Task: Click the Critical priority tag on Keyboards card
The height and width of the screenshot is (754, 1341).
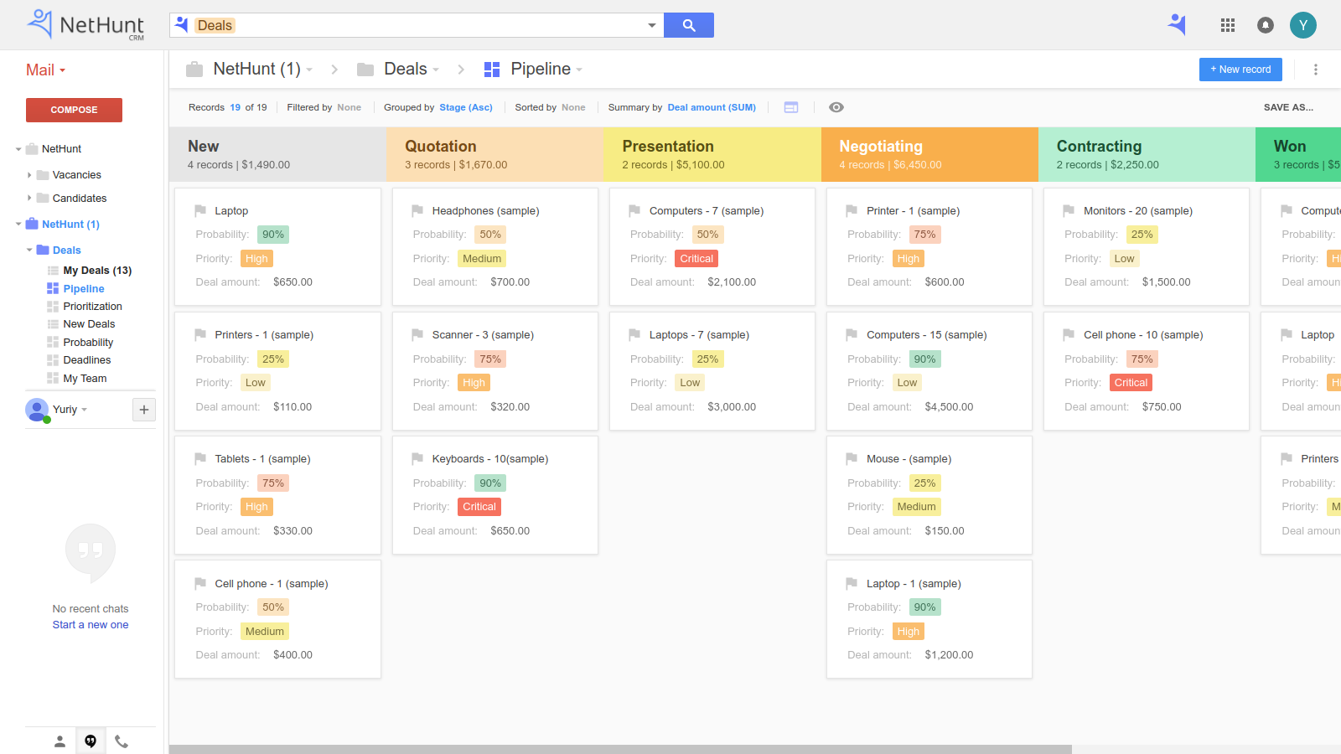Action: [479, 507]
